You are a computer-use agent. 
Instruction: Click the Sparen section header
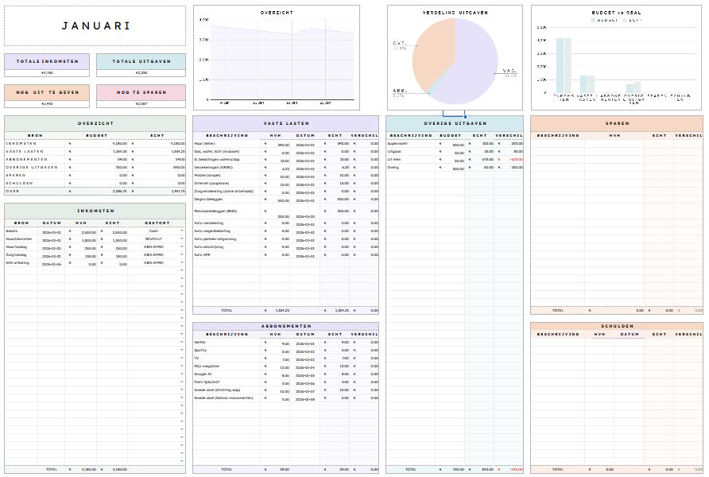[617, 123]
